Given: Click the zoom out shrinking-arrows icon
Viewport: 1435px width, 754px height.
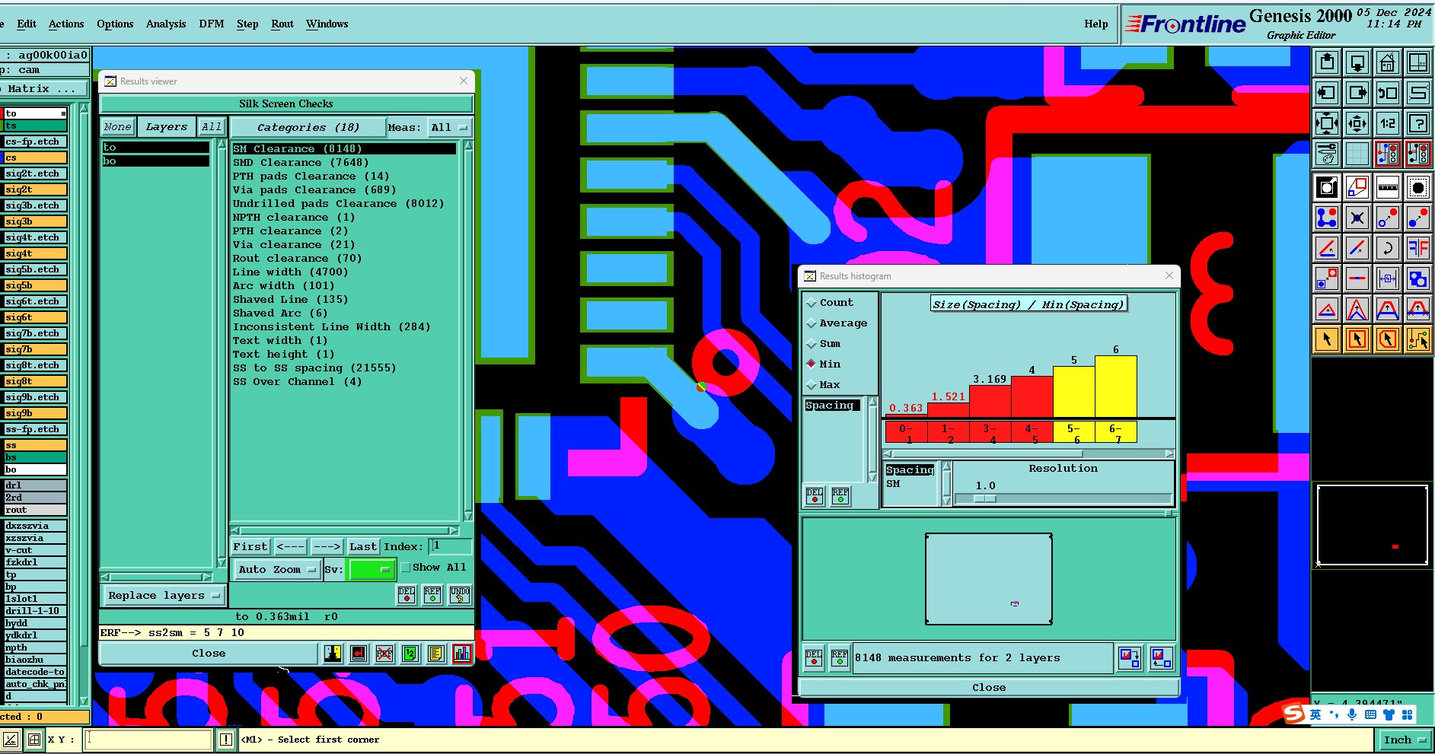Looking at the screenshot, I should click(x=1357, y=123).
